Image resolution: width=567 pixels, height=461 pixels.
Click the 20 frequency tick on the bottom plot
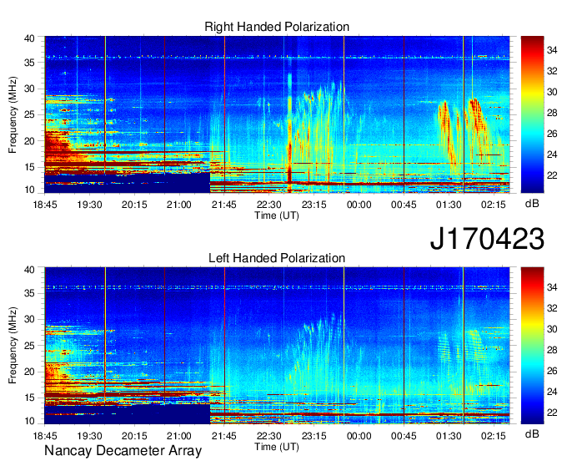[30, 372]
